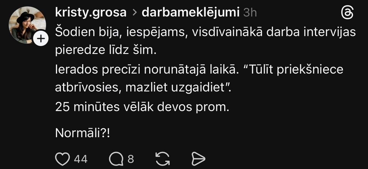Click the line "25 minūtes vēlāk devos prom."
368x169 pixels.
142,107
